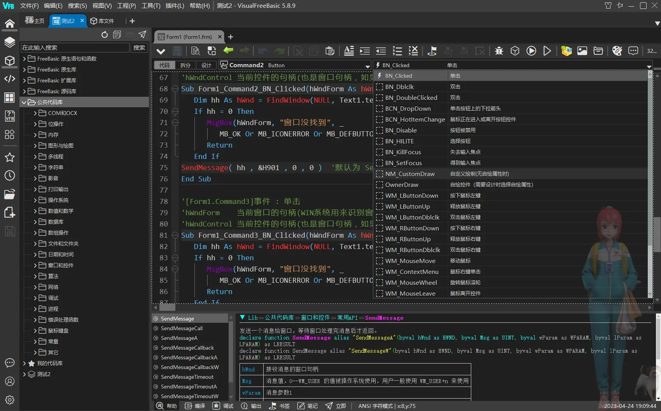Viewport: 661px width, 411px height.
Task: Select the WM_MouseWheel event entry
Action: click(411, 282)
